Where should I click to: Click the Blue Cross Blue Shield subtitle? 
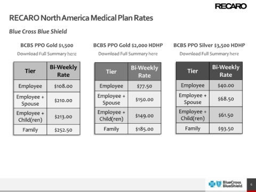(38, 31)
